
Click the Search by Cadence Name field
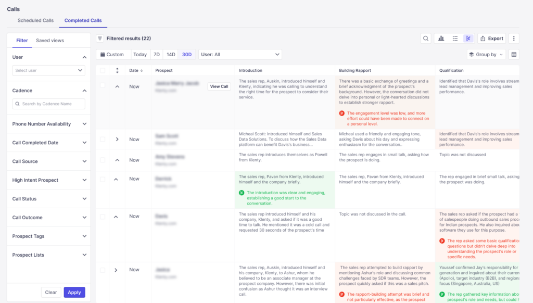(49, 104)
